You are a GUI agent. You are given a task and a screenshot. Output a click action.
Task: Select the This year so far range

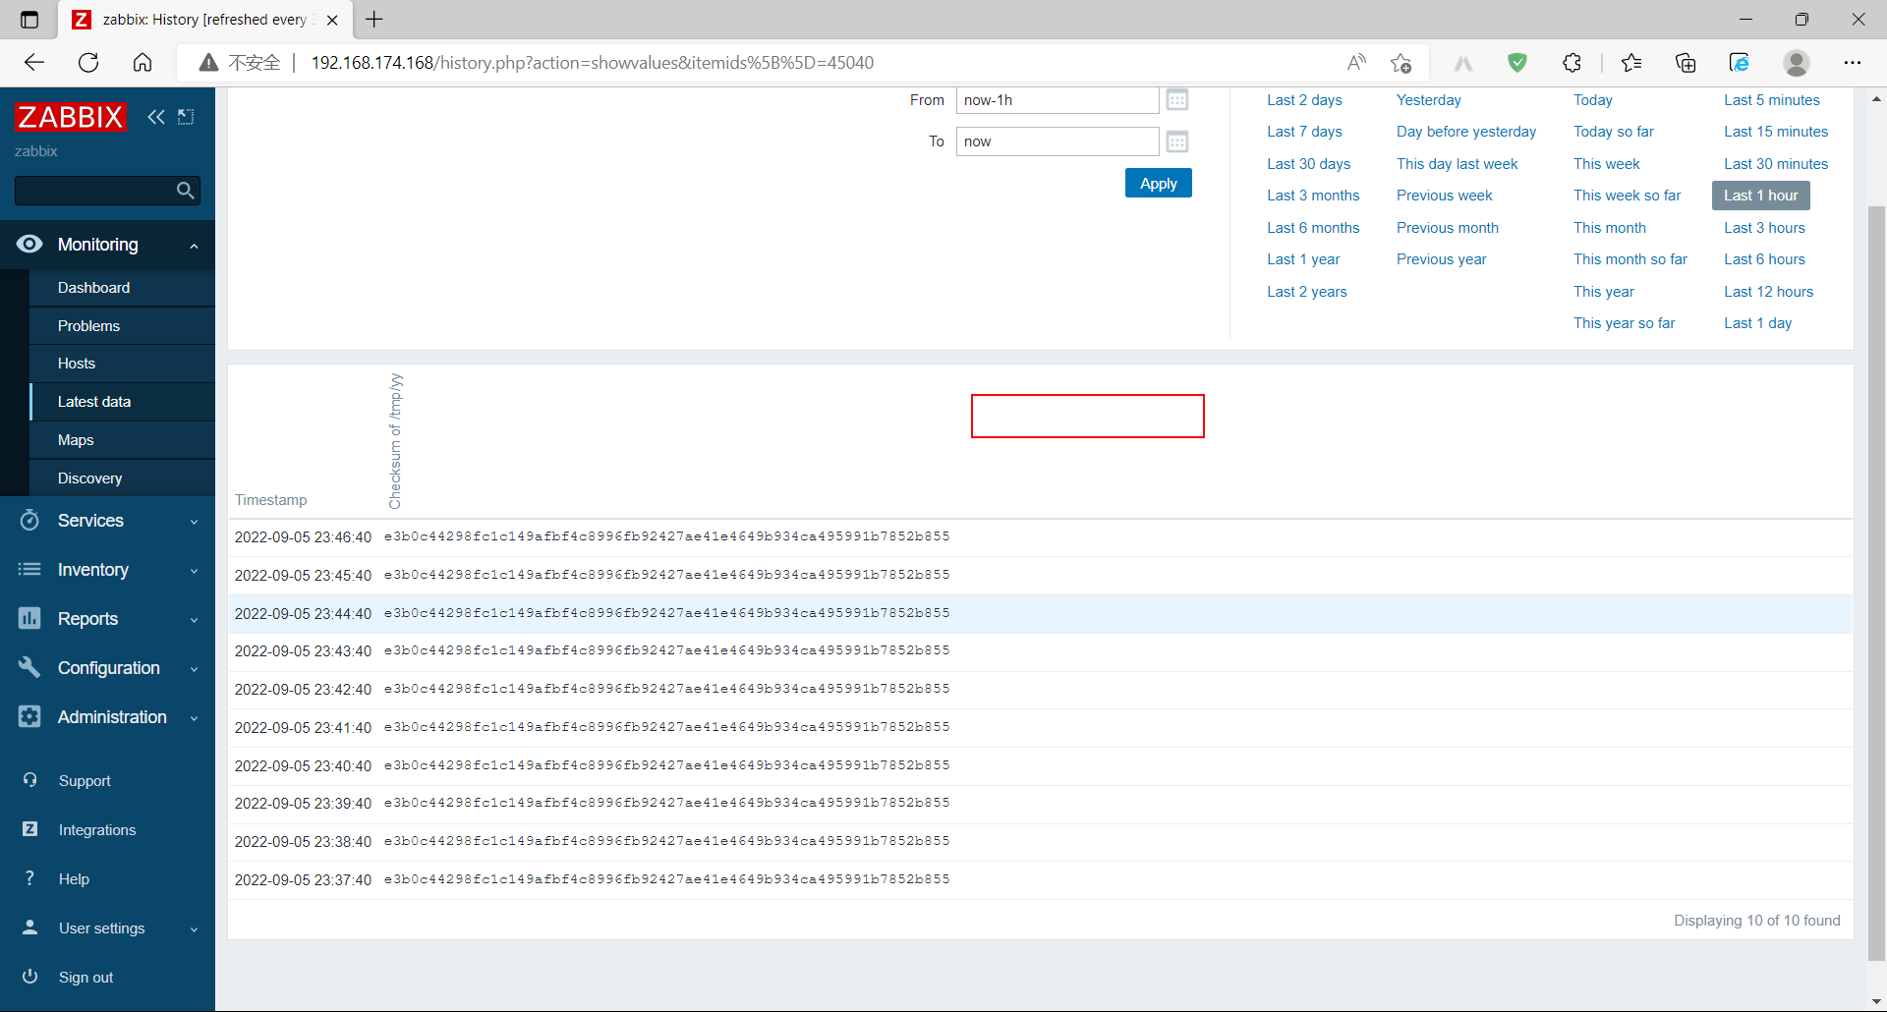pos(1624,323)
